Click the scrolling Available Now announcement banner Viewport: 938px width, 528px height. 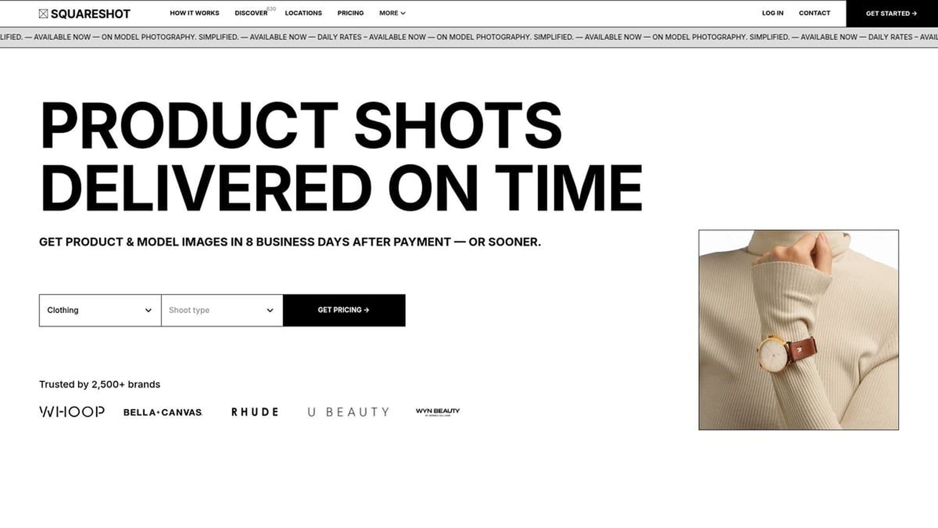click(x=469, y=37)
